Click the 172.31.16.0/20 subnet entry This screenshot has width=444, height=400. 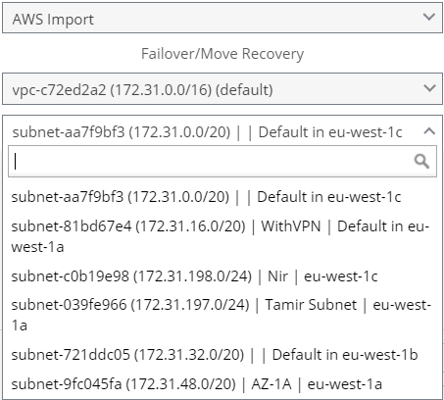click(x=221, y=236)
